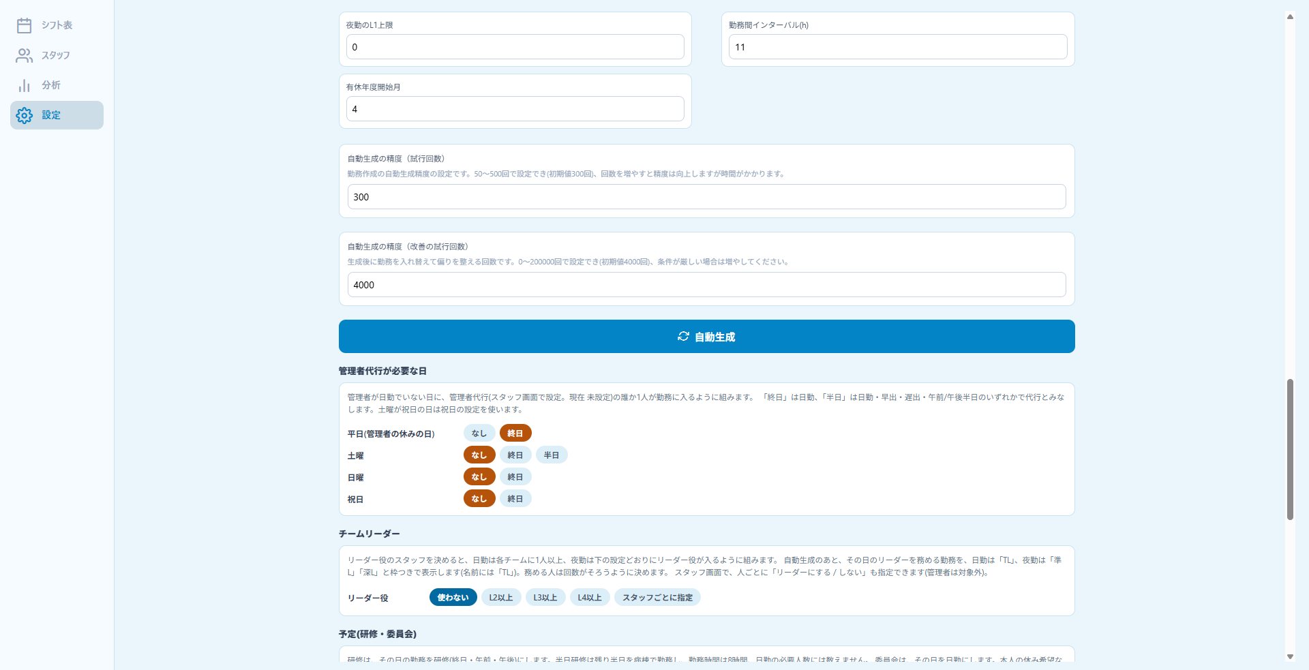Viewport: 1309px width, 670px height.
Task: Focus the 試行回数 input showing 300
Action: point(706,197)
